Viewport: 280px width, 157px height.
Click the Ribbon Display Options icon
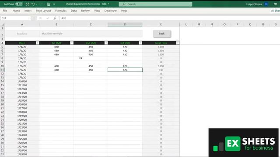pos(275,4)
